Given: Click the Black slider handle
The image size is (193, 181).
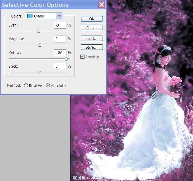Looking at the screenshot, I should (x=40, y=72).
